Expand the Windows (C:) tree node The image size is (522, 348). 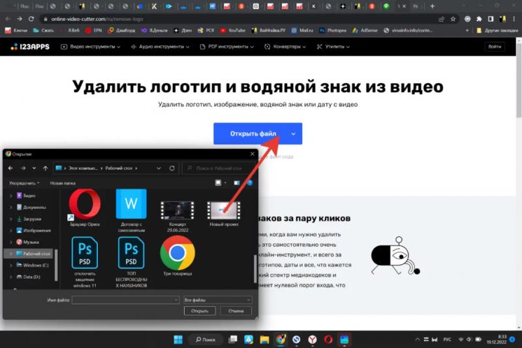click(10, 266)
